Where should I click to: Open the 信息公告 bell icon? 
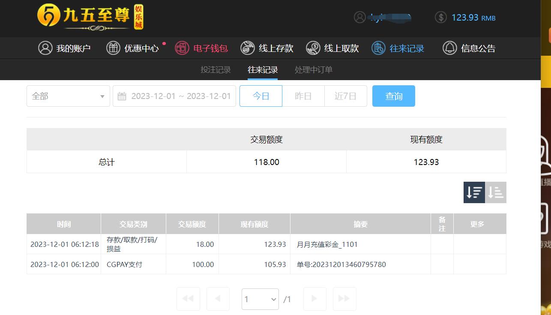[x=449, y=48]
